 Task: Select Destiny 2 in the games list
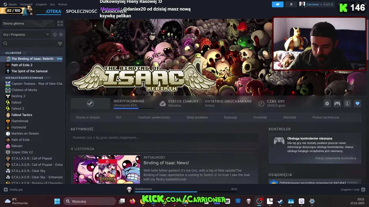tap(18, 96)
